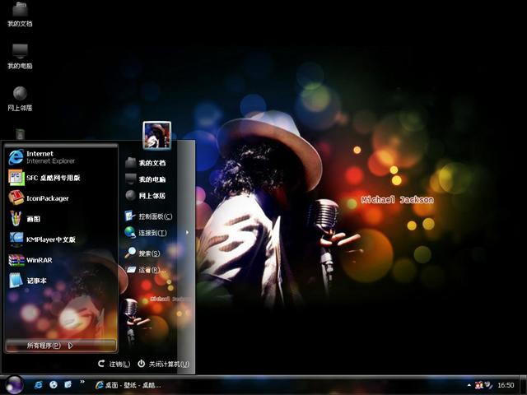Open 我的文档 icon on the desktop
The image size is (527, 395).
(20, 14)
